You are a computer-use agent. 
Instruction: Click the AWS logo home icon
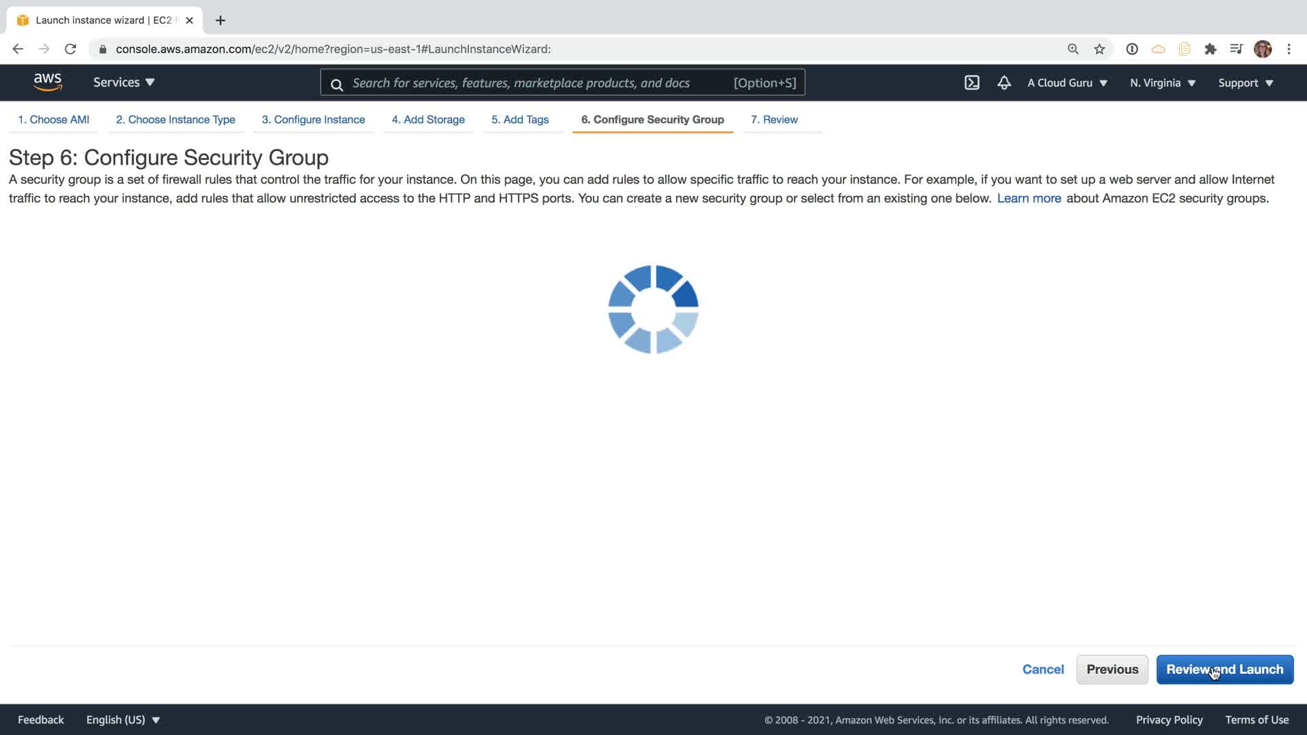coord(48,82)
